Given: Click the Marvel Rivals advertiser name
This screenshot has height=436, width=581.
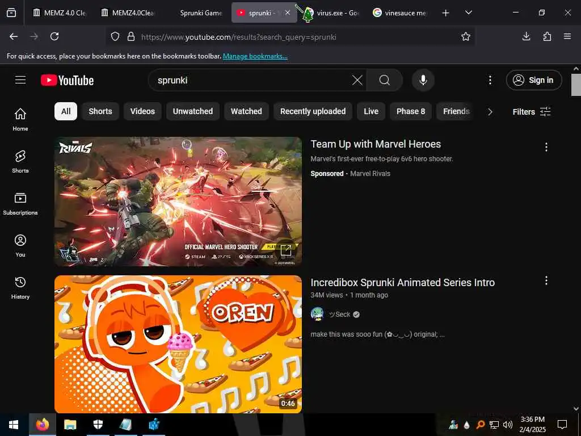Looking at the screenshot, I should (370, 174).
